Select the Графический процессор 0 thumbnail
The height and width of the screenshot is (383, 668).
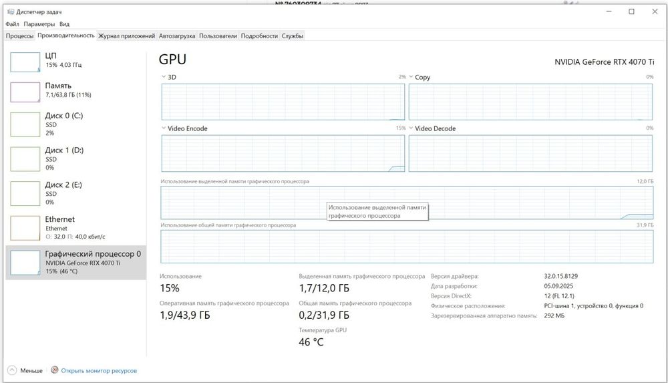click(25, 263)
